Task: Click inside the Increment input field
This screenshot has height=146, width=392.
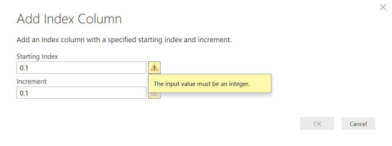Action: pos(81,93)
